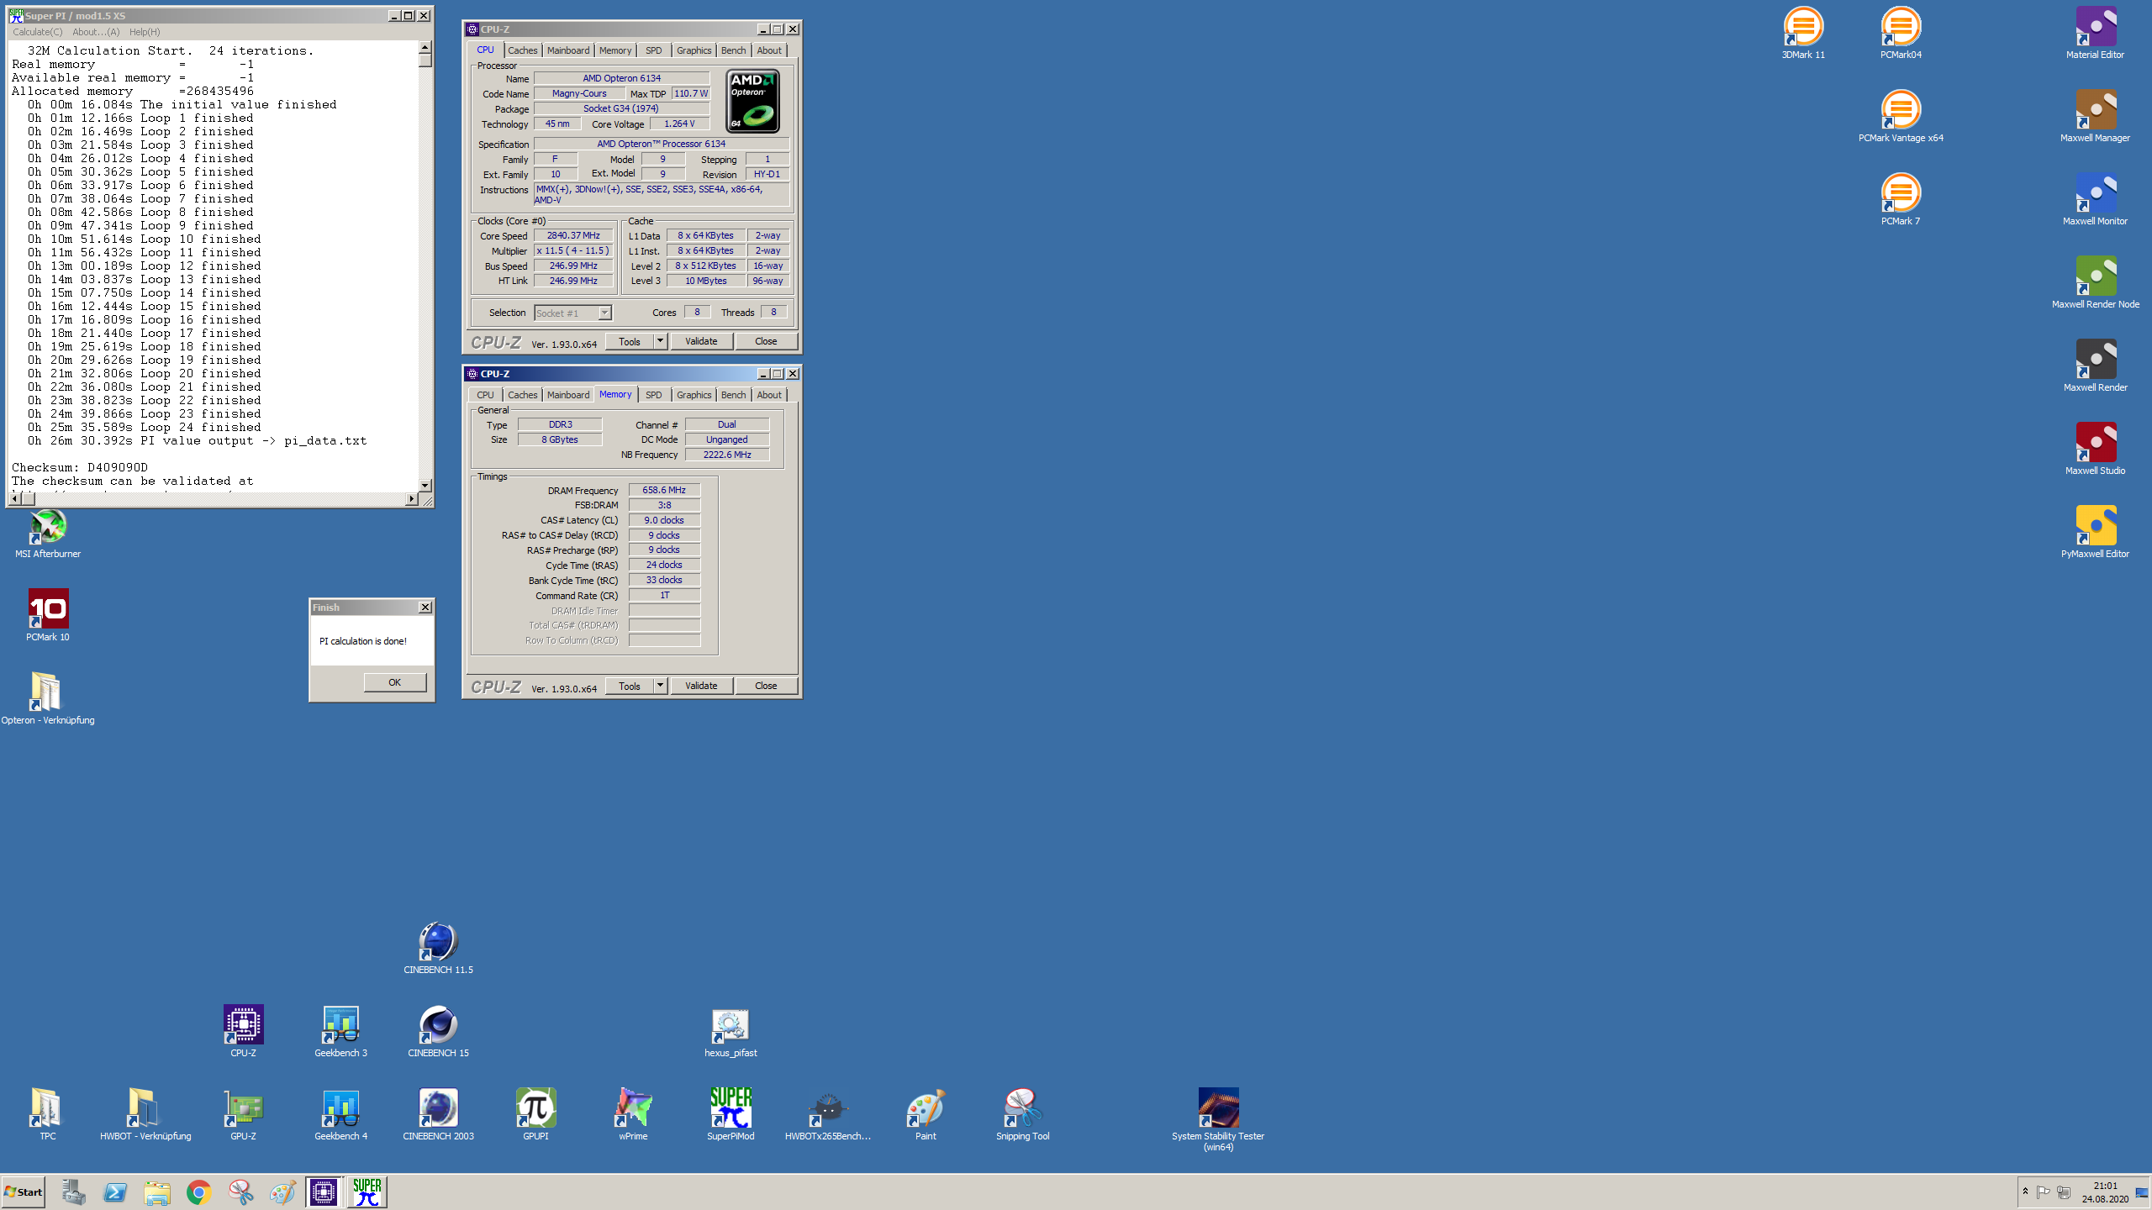Select the Opteron - Verknüpfung folder

[x=48, y=699]
